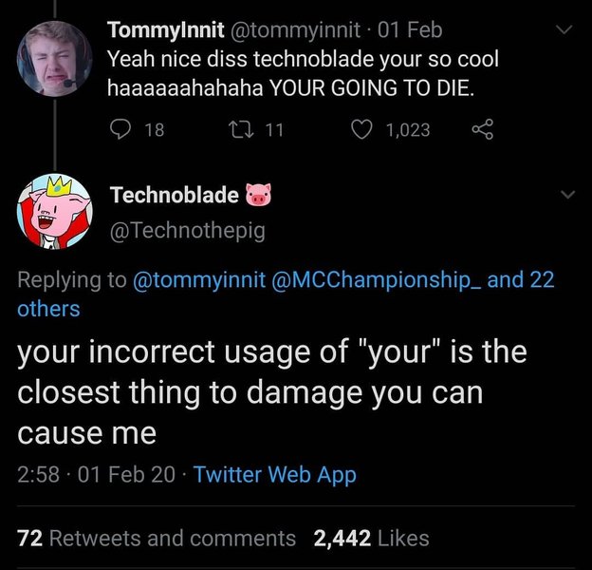Viewport: 592px width, 570px height.
Task: Open the @Technothepig handle
Action: [x=188, y=230]
